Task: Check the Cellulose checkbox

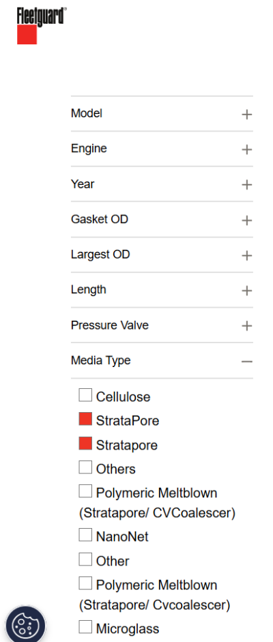Action: coord(85,395)
